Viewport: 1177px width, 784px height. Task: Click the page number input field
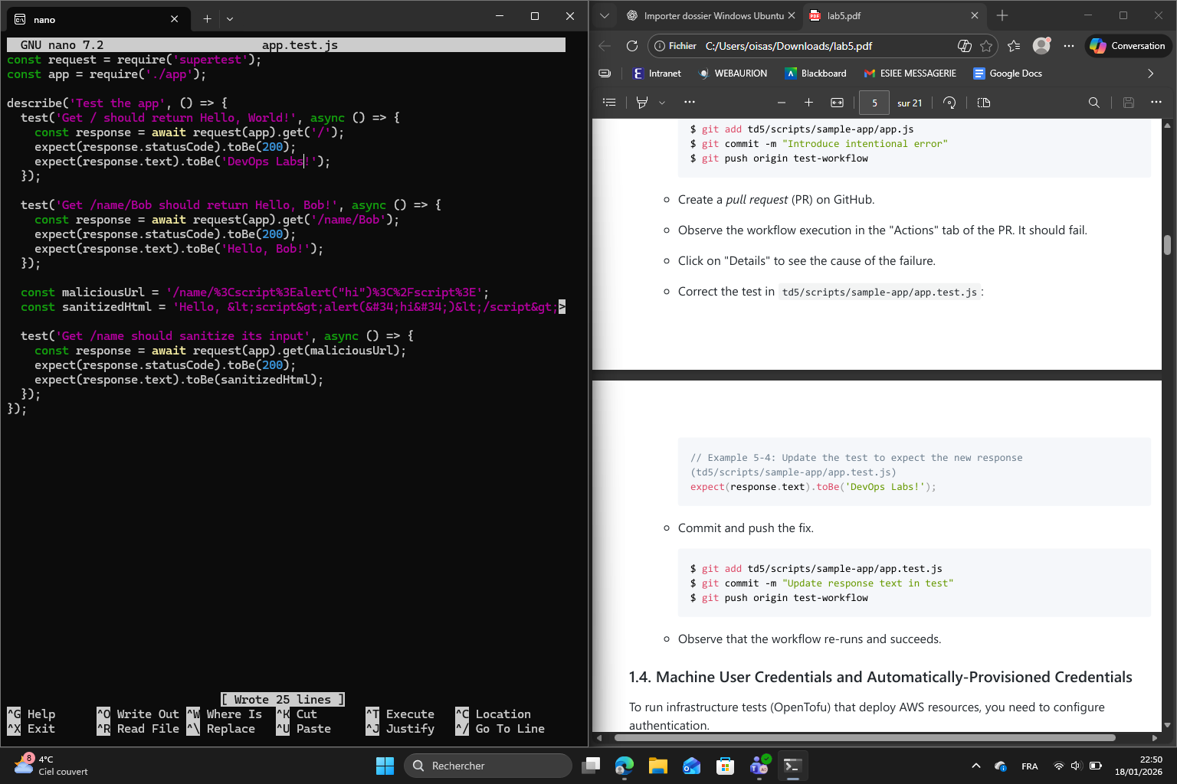[874, 103]
